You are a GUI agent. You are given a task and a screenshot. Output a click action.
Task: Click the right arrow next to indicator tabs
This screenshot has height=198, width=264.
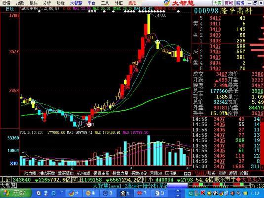click(x=189, y=173)
